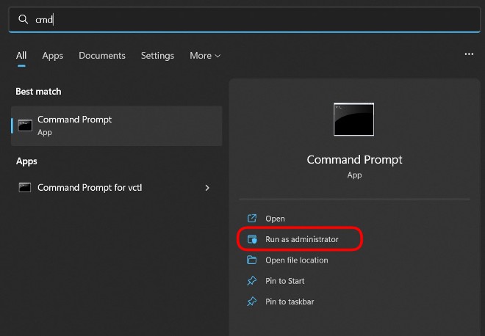Select Command Prompt best match result

(118, 125)
